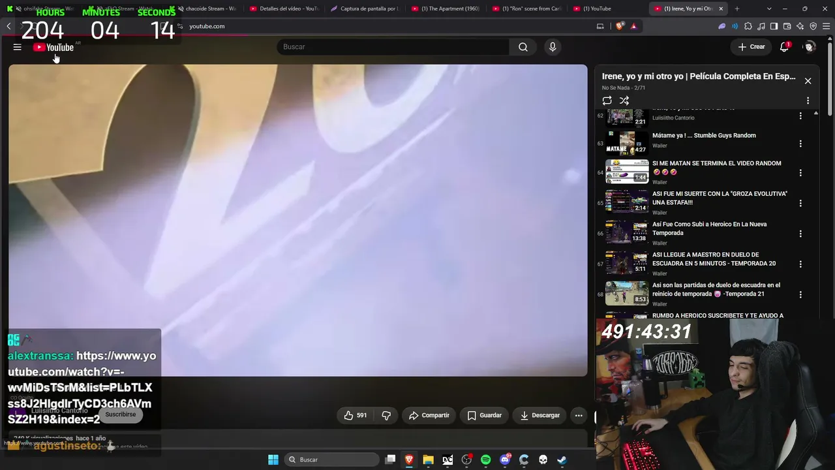Close the 'Irene, Yo y mi Otro' tab

click(720, 8)
